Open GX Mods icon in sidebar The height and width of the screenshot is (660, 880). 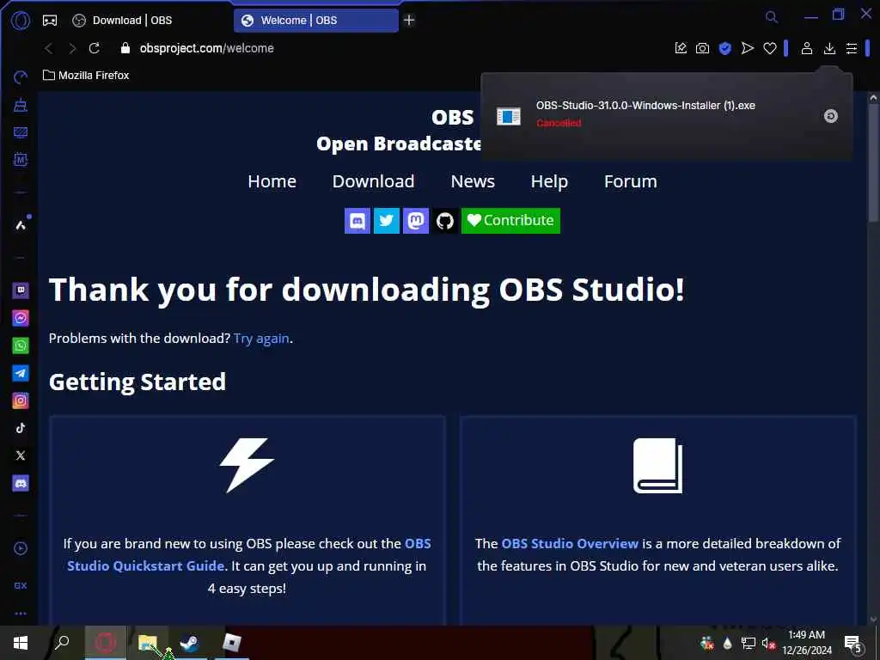pos(21,159)
